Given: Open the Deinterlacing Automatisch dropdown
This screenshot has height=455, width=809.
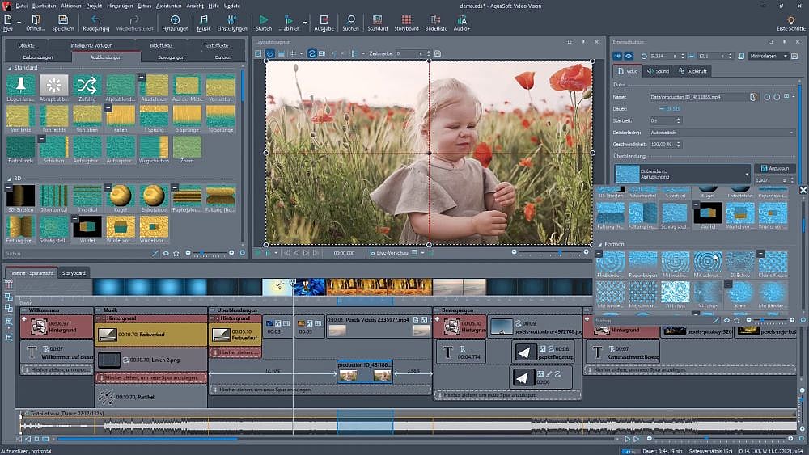Looking at the screenshot, I should (723, 132).
